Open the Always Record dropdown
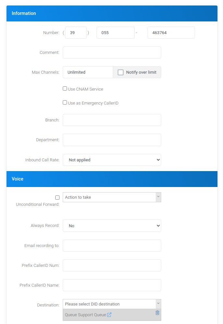This screenshot has width=223, height=324. coord(112,226)
